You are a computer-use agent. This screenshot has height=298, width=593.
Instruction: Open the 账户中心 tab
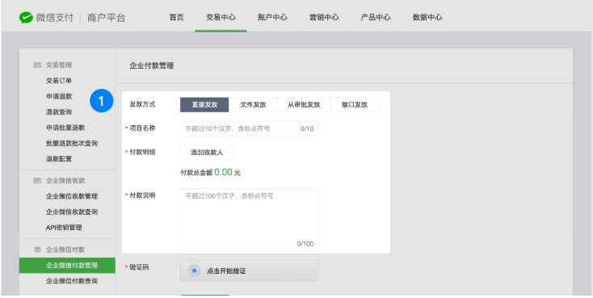coord(272,18)
